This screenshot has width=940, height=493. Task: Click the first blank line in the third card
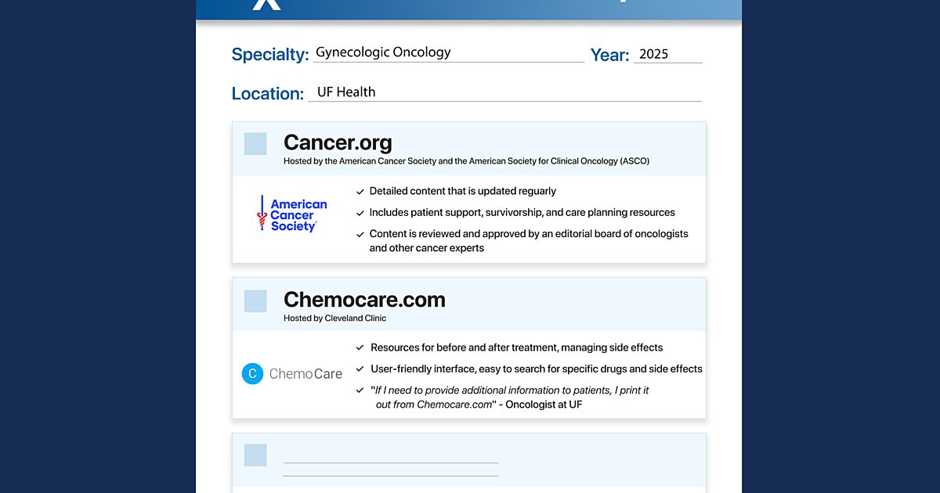(x=390, y=462)
